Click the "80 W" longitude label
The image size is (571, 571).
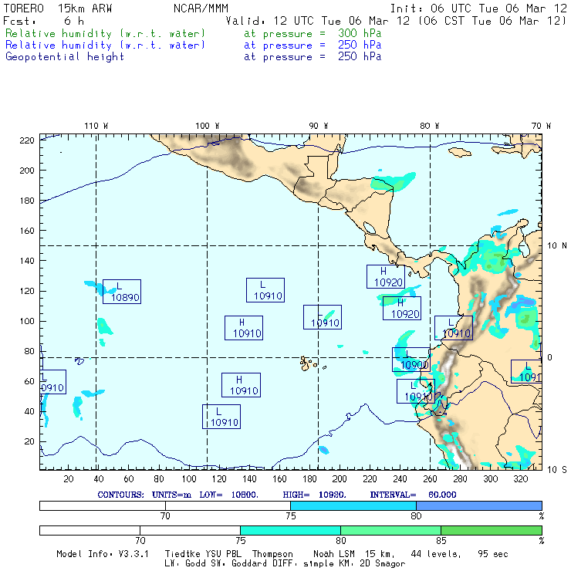click(x=429, y=126)
